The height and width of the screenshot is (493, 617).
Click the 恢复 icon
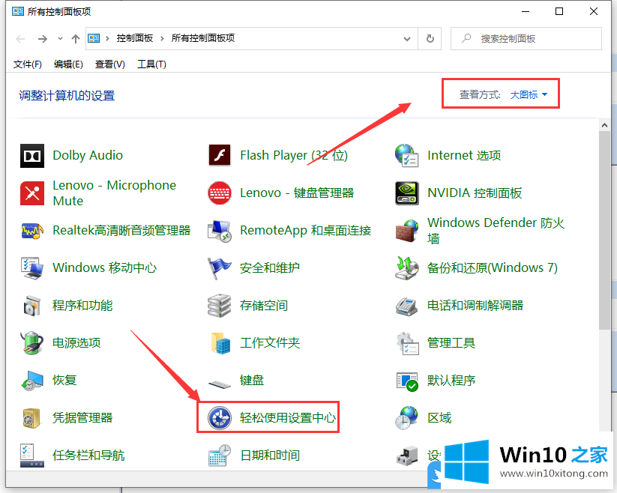point(32,381)
